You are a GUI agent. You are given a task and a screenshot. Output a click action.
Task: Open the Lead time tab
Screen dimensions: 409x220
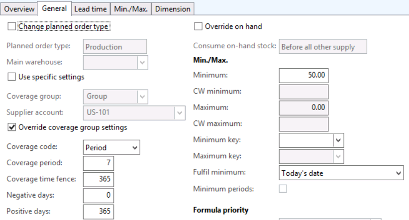point(91,9)
